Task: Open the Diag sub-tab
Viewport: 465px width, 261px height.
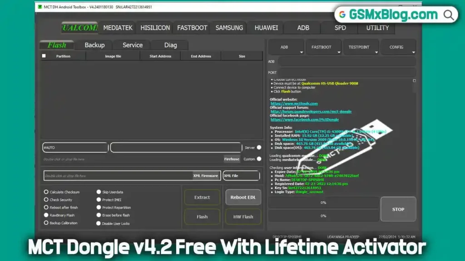Action: (x=171, y=45)
